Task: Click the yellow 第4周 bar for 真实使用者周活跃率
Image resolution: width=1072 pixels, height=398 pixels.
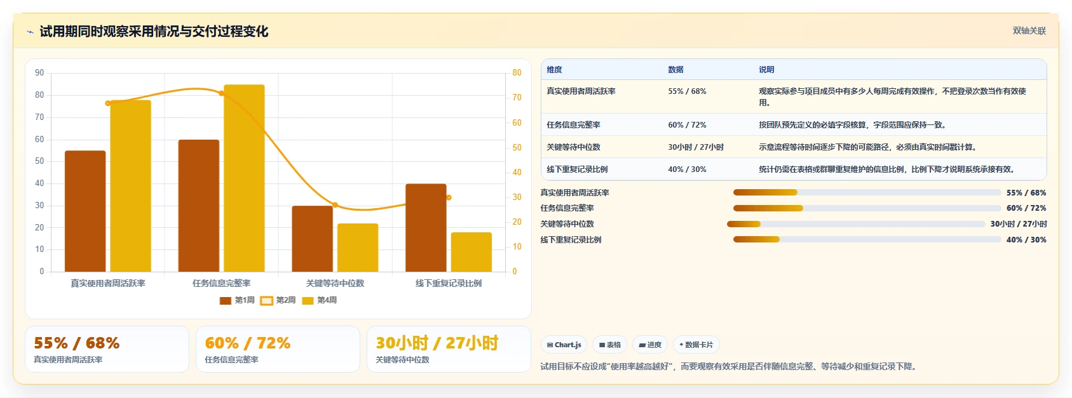Action: click(x=131, y=186)
